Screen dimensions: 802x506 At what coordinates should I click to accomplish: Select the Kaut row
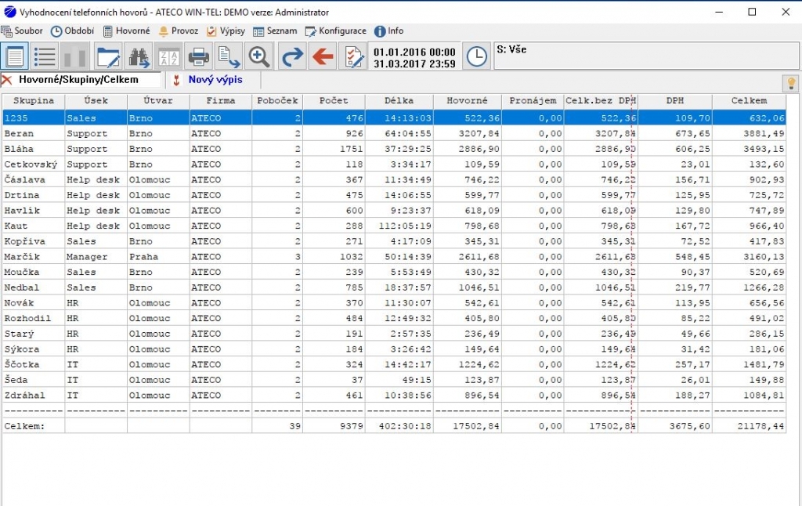(395, 226)
